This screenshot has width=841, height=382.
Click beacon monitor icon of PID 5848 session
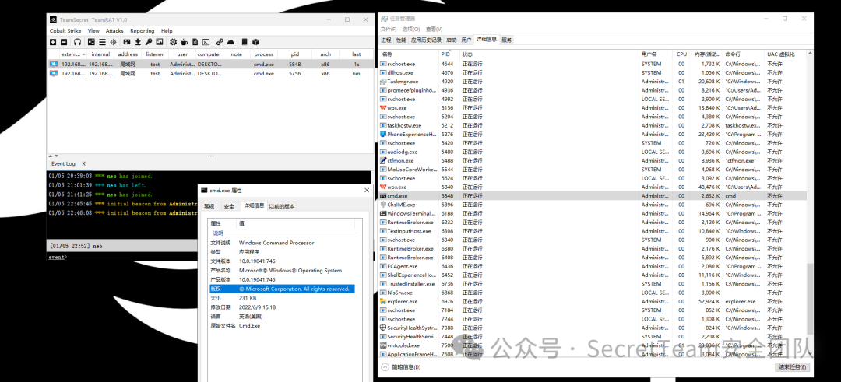[54, 65]
